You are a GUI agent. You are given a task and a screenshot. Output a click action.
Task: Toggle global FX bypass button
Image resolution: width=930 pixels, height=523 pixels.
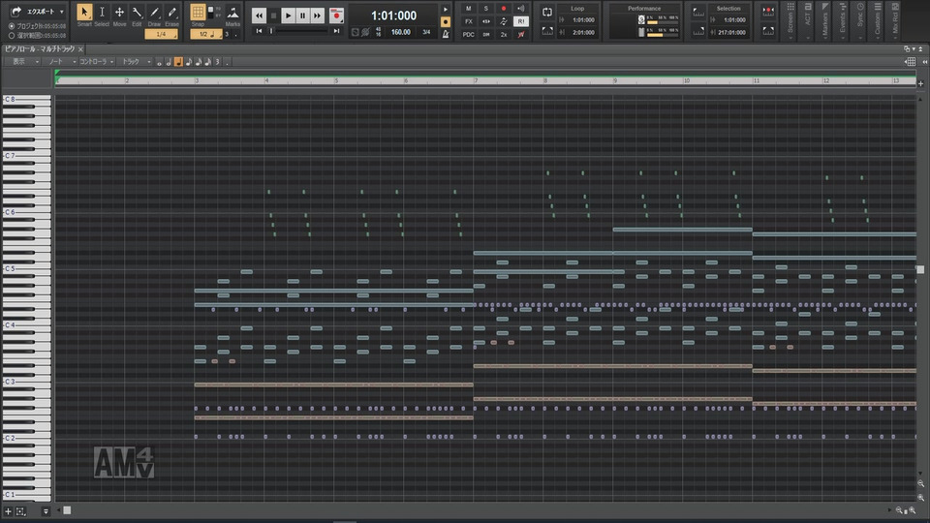coord(469,21)
